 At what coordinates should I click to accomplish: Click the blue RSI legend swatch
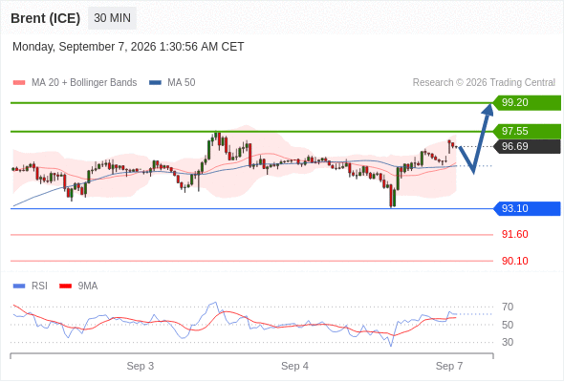click(19, 286)
